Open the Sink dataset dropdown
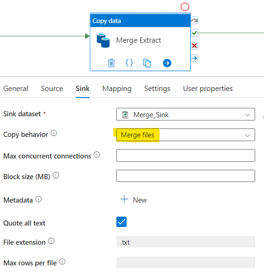 (186, 114)
